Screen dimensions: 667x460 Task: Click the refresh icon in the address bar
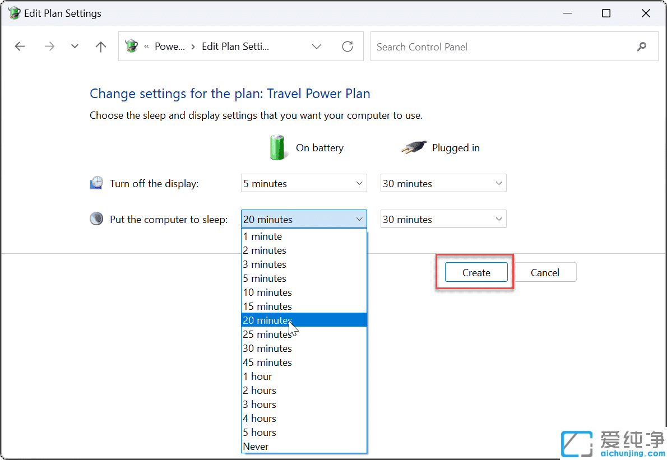pos(348,47)
